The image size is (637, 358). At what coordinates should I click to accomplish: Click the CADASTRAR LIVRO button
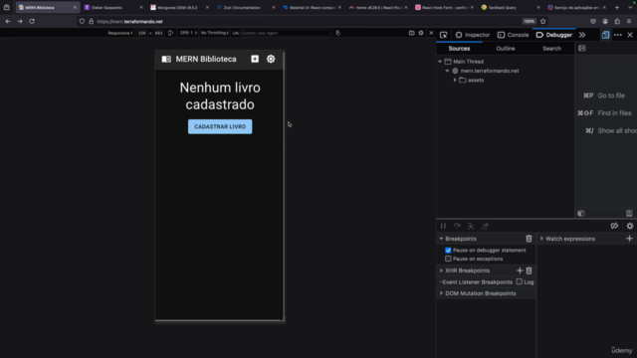220,126
